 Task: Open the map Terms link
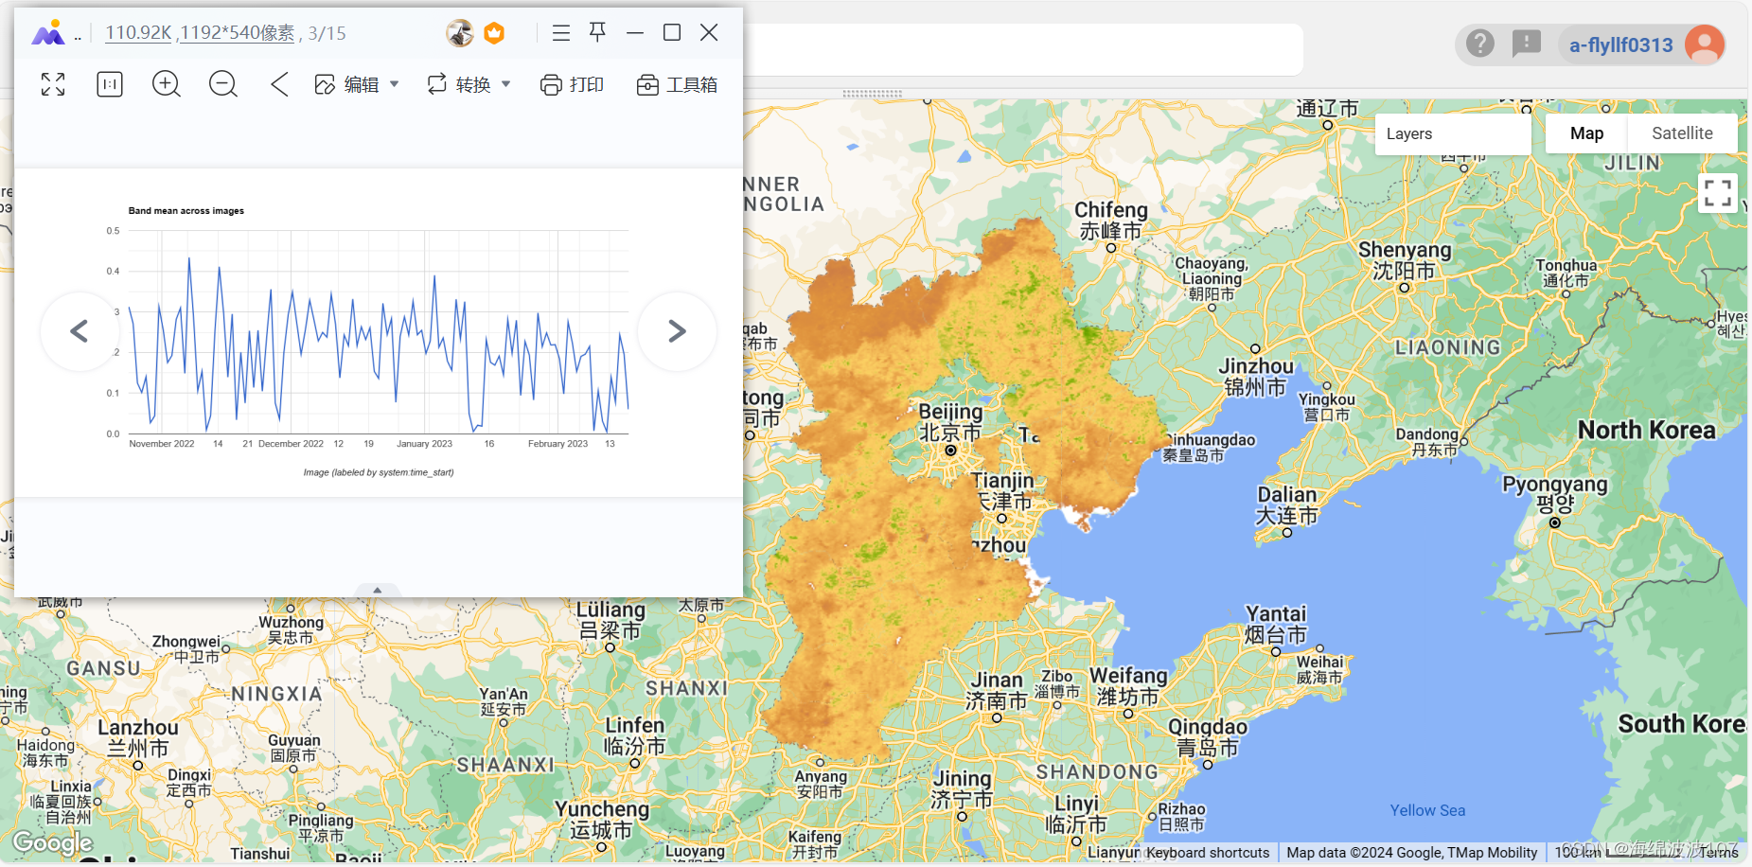(1719, 853)
